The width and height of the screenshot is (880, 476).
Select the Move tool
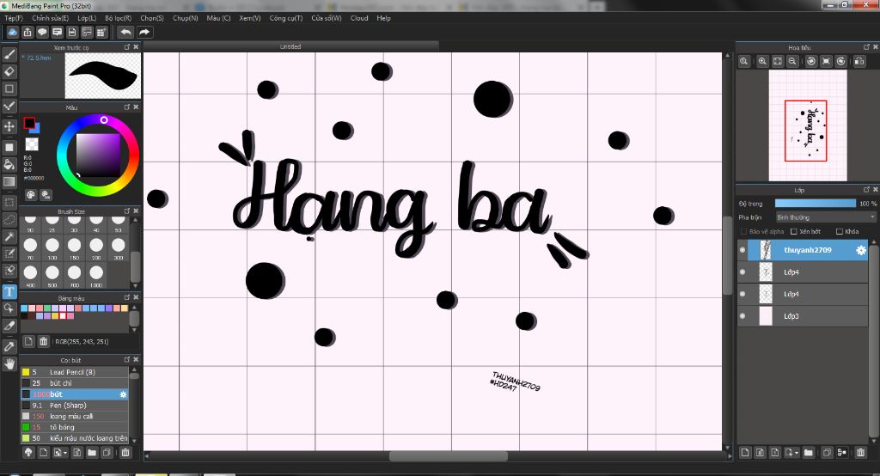(x=9, y=126)
